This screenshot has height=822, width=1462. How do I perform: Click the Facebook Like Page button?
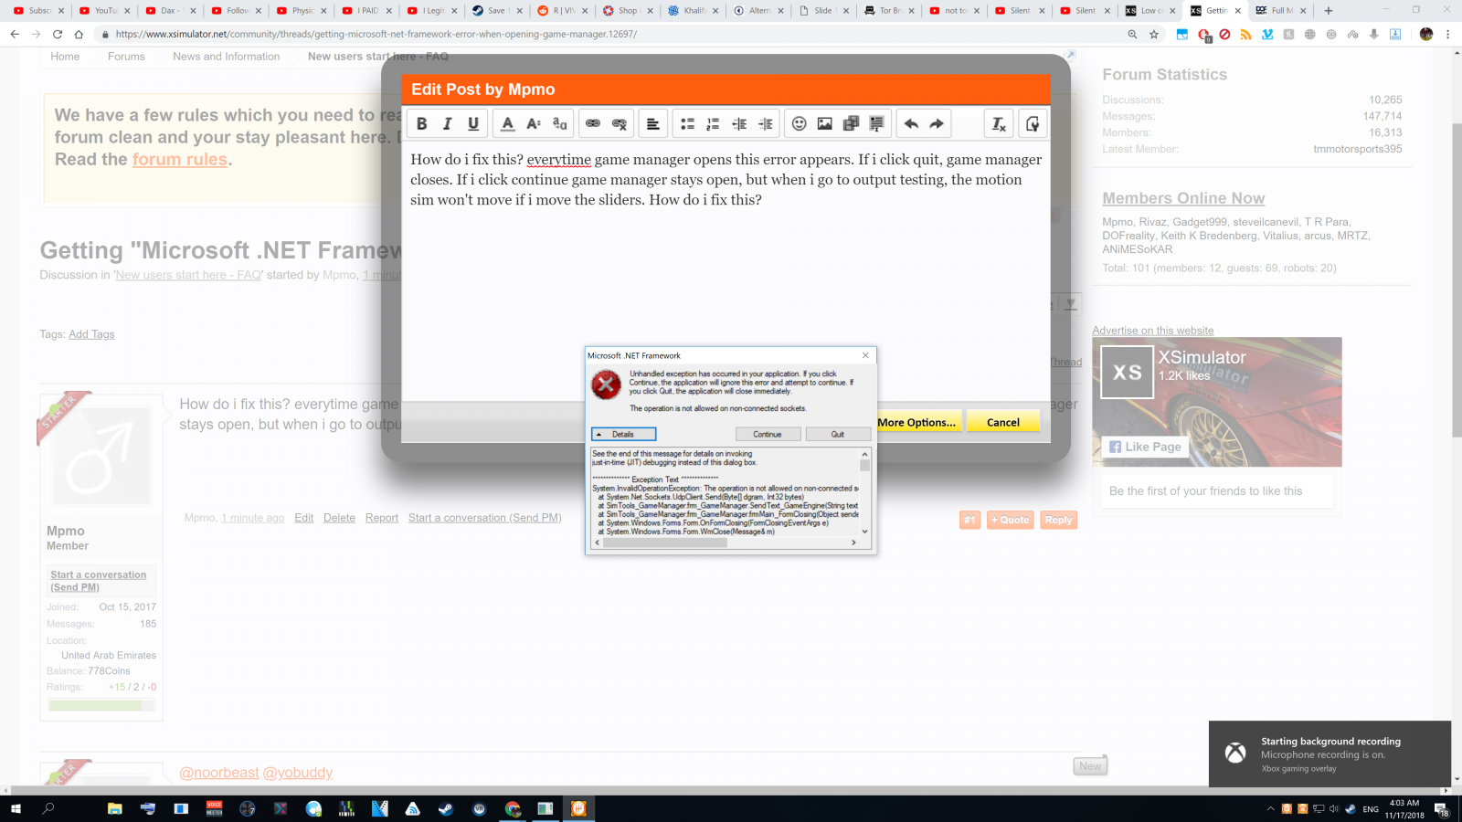(x=1145, y=447)
